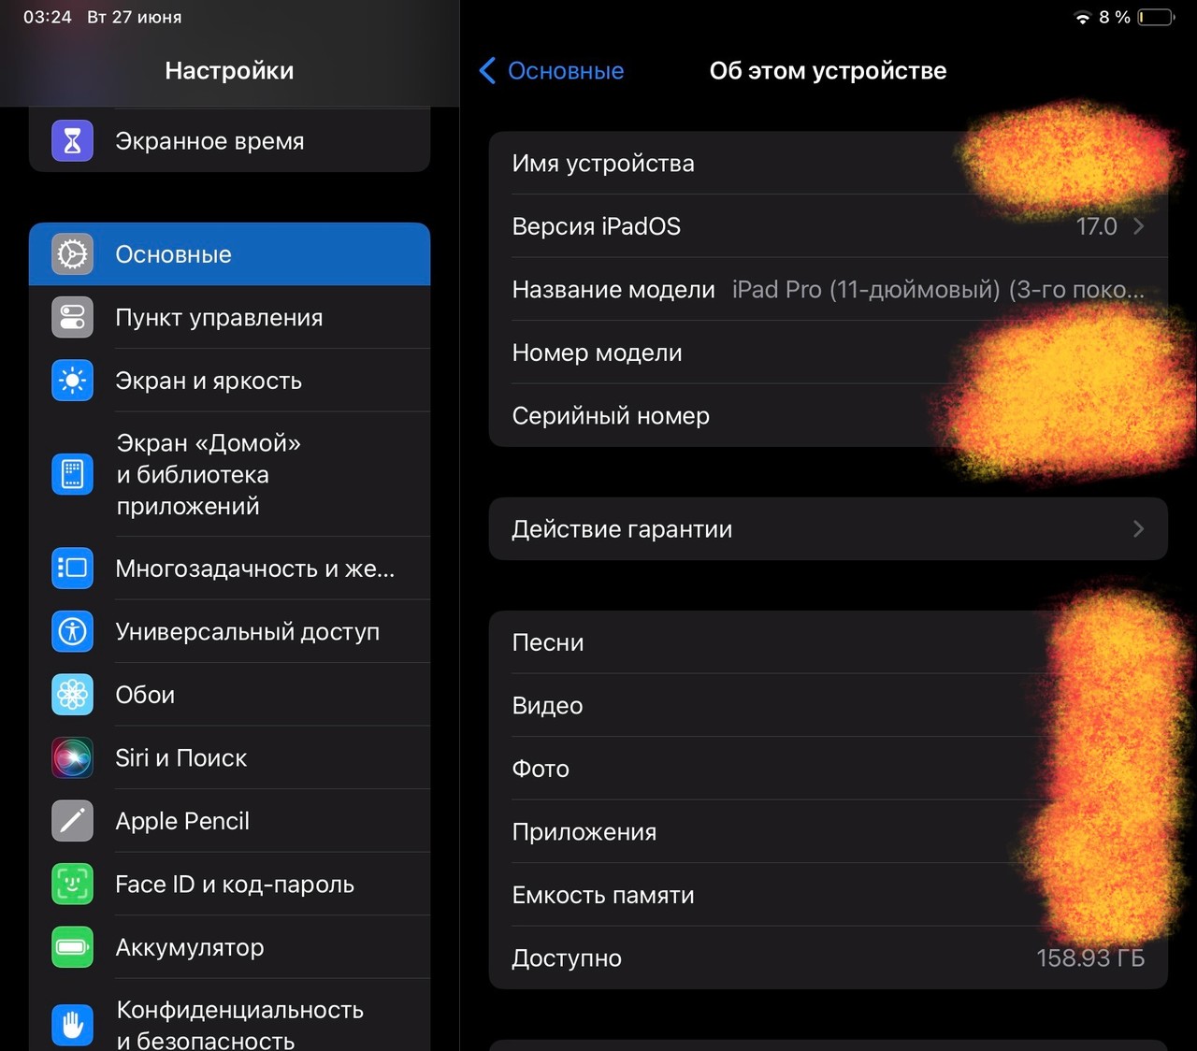Tap the Об этом устройстве title

coord(828,71)
